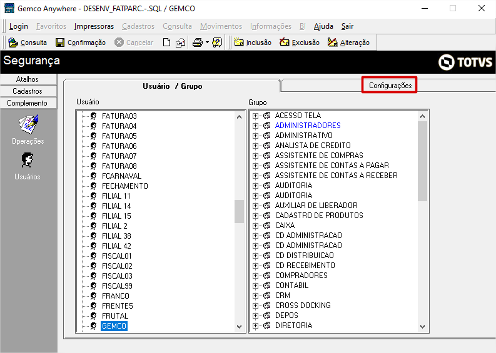Click the Grupo list scroll up arrow
This screenshot has width=496, height=353.
coord(423,116)
